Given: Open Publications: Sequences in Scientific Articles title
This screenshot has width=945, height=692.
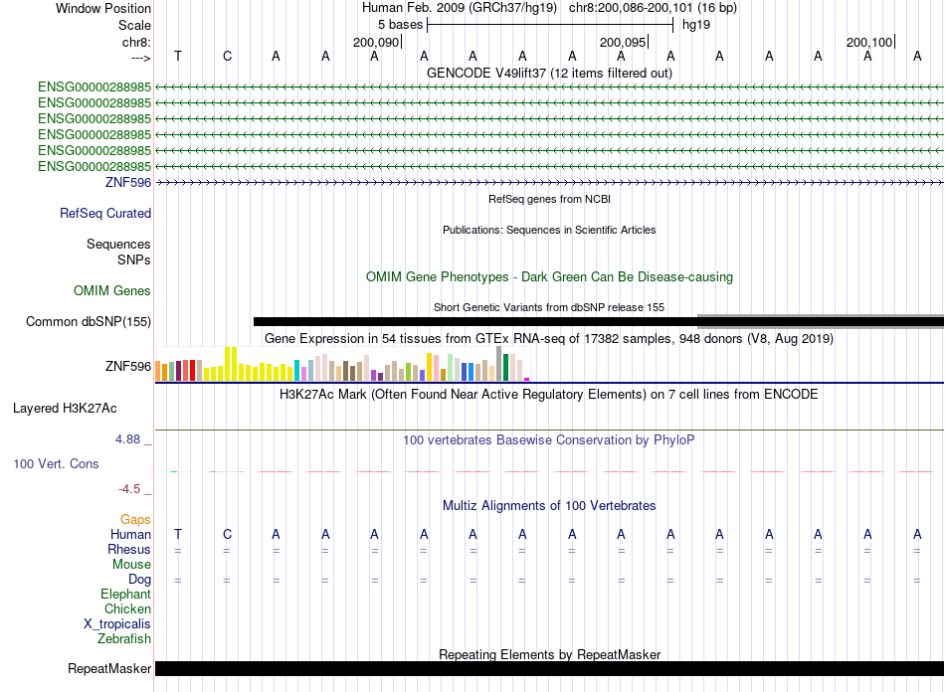Looking at the screenshot, I should [x=549, y=230].
